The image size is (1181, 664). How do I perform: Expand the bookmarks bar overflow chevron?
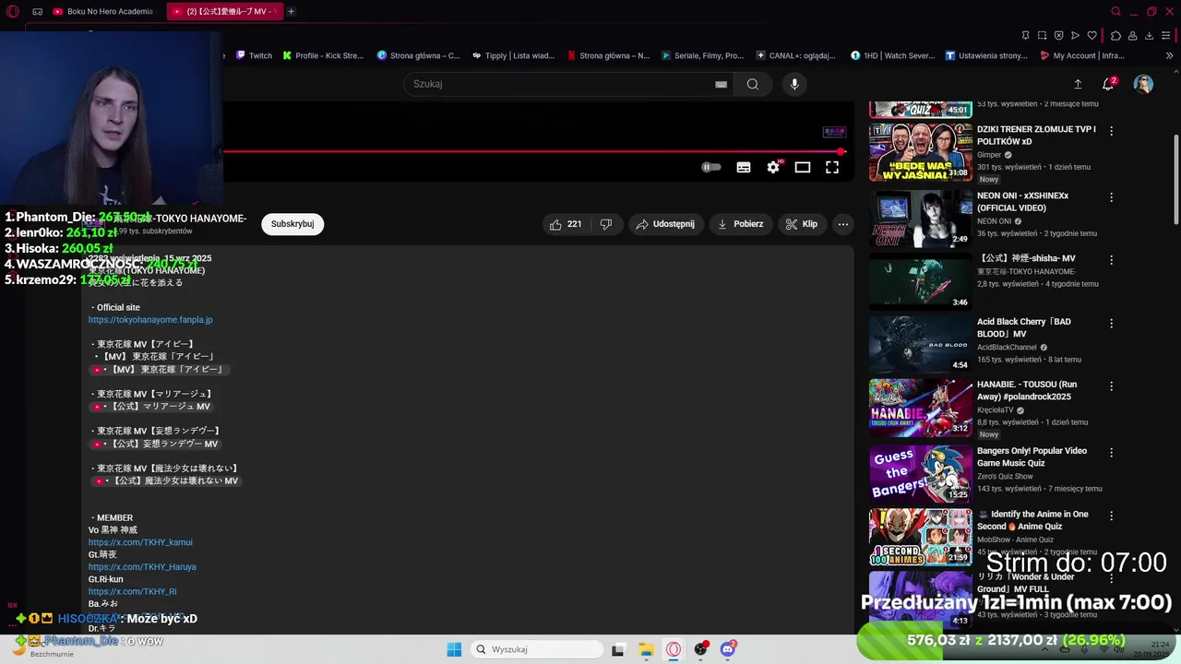[1169, 55]
